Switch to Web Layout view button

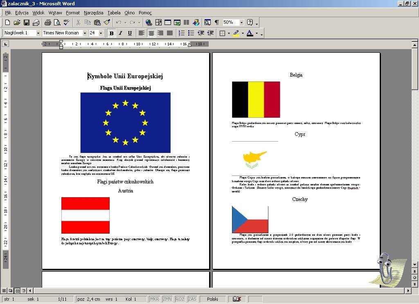[11, 290]
